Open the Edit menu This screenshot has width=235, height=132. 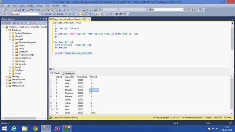coord(8,5)
